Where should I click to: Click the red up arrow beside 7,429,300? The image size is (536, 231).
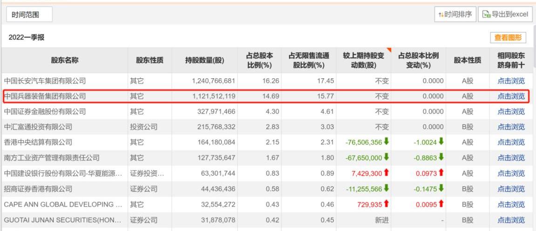pos(386,173)
